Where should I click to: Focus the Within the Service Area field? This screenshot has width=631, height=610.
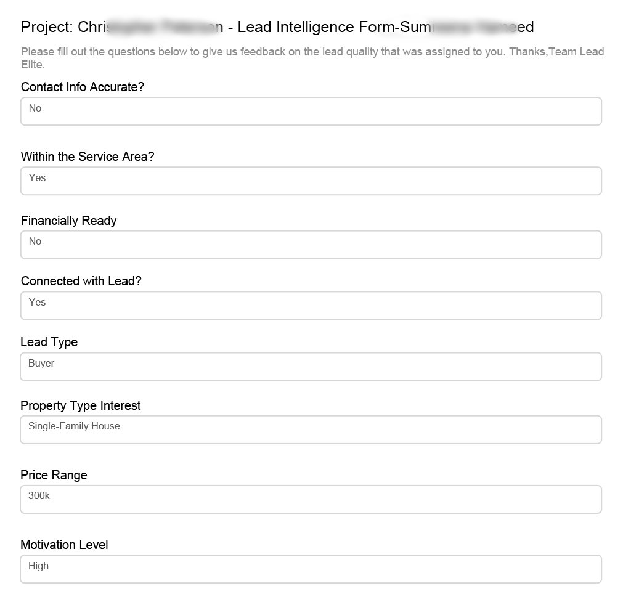[x=311, y=181]
